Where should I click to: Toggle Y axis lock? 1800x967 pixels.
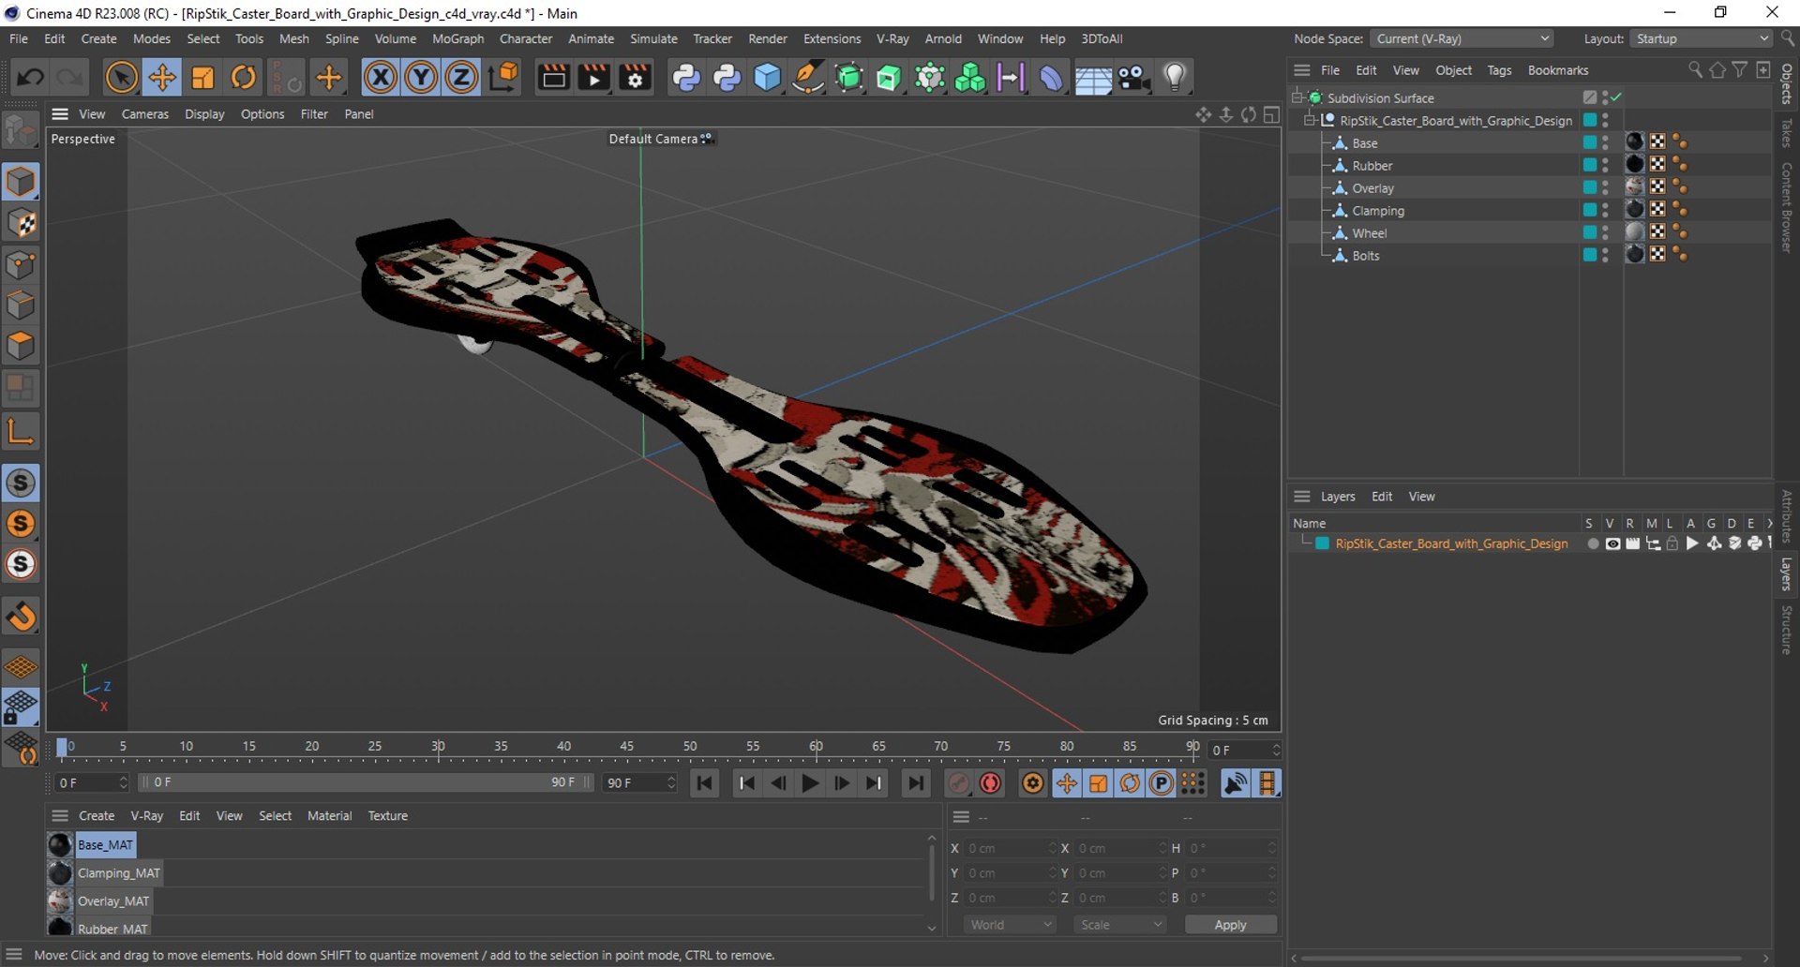click(x=421, y=77)
